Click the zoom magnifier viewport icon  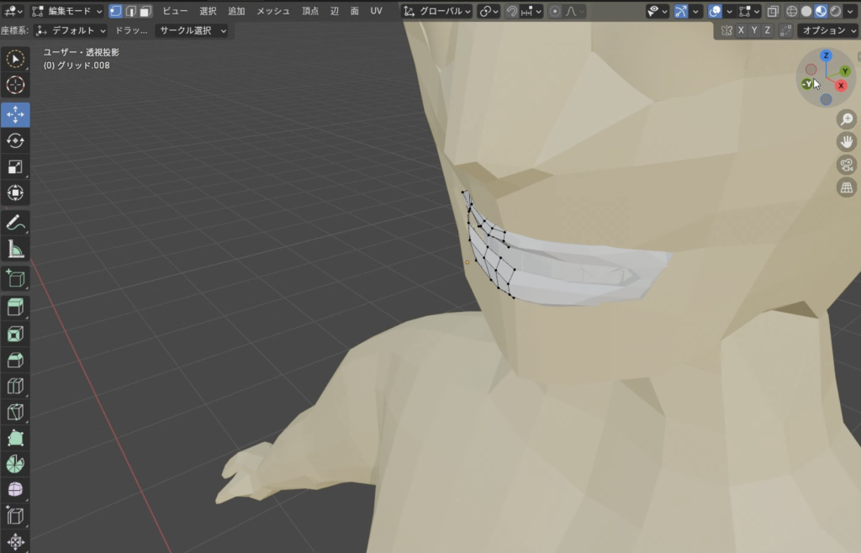click(847, 119)
